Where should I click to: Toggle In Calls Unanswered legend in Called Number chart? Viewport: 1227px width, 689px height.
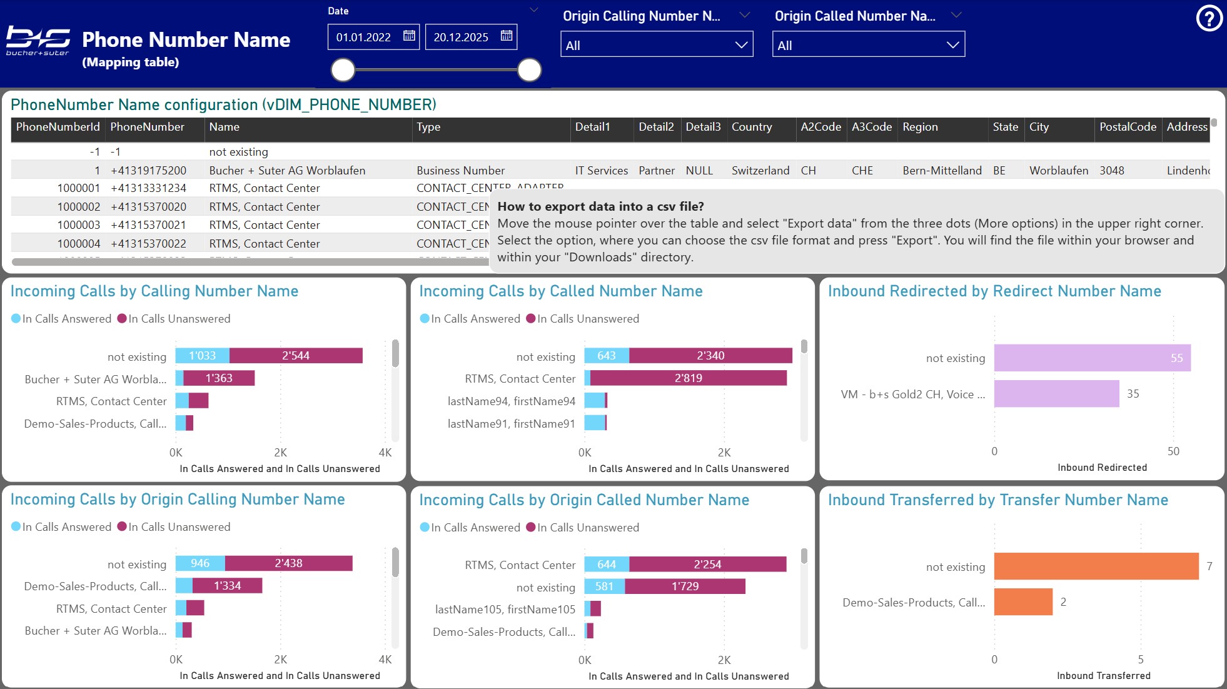pyautogui.click(x=583, y=319)
